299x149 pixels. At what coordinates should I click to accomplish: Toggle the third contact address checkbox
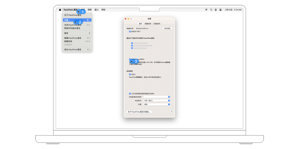click(132, 48)
